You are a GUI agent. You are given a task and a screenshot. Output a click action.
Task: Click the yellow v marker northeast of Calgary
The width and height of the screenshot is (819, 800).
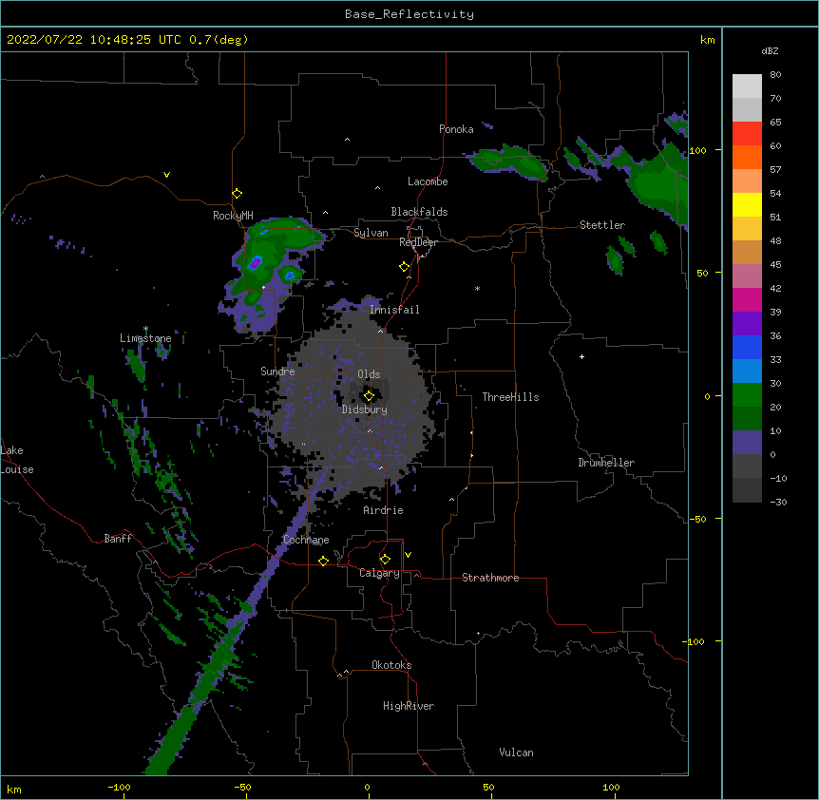(x=408, y=555)
